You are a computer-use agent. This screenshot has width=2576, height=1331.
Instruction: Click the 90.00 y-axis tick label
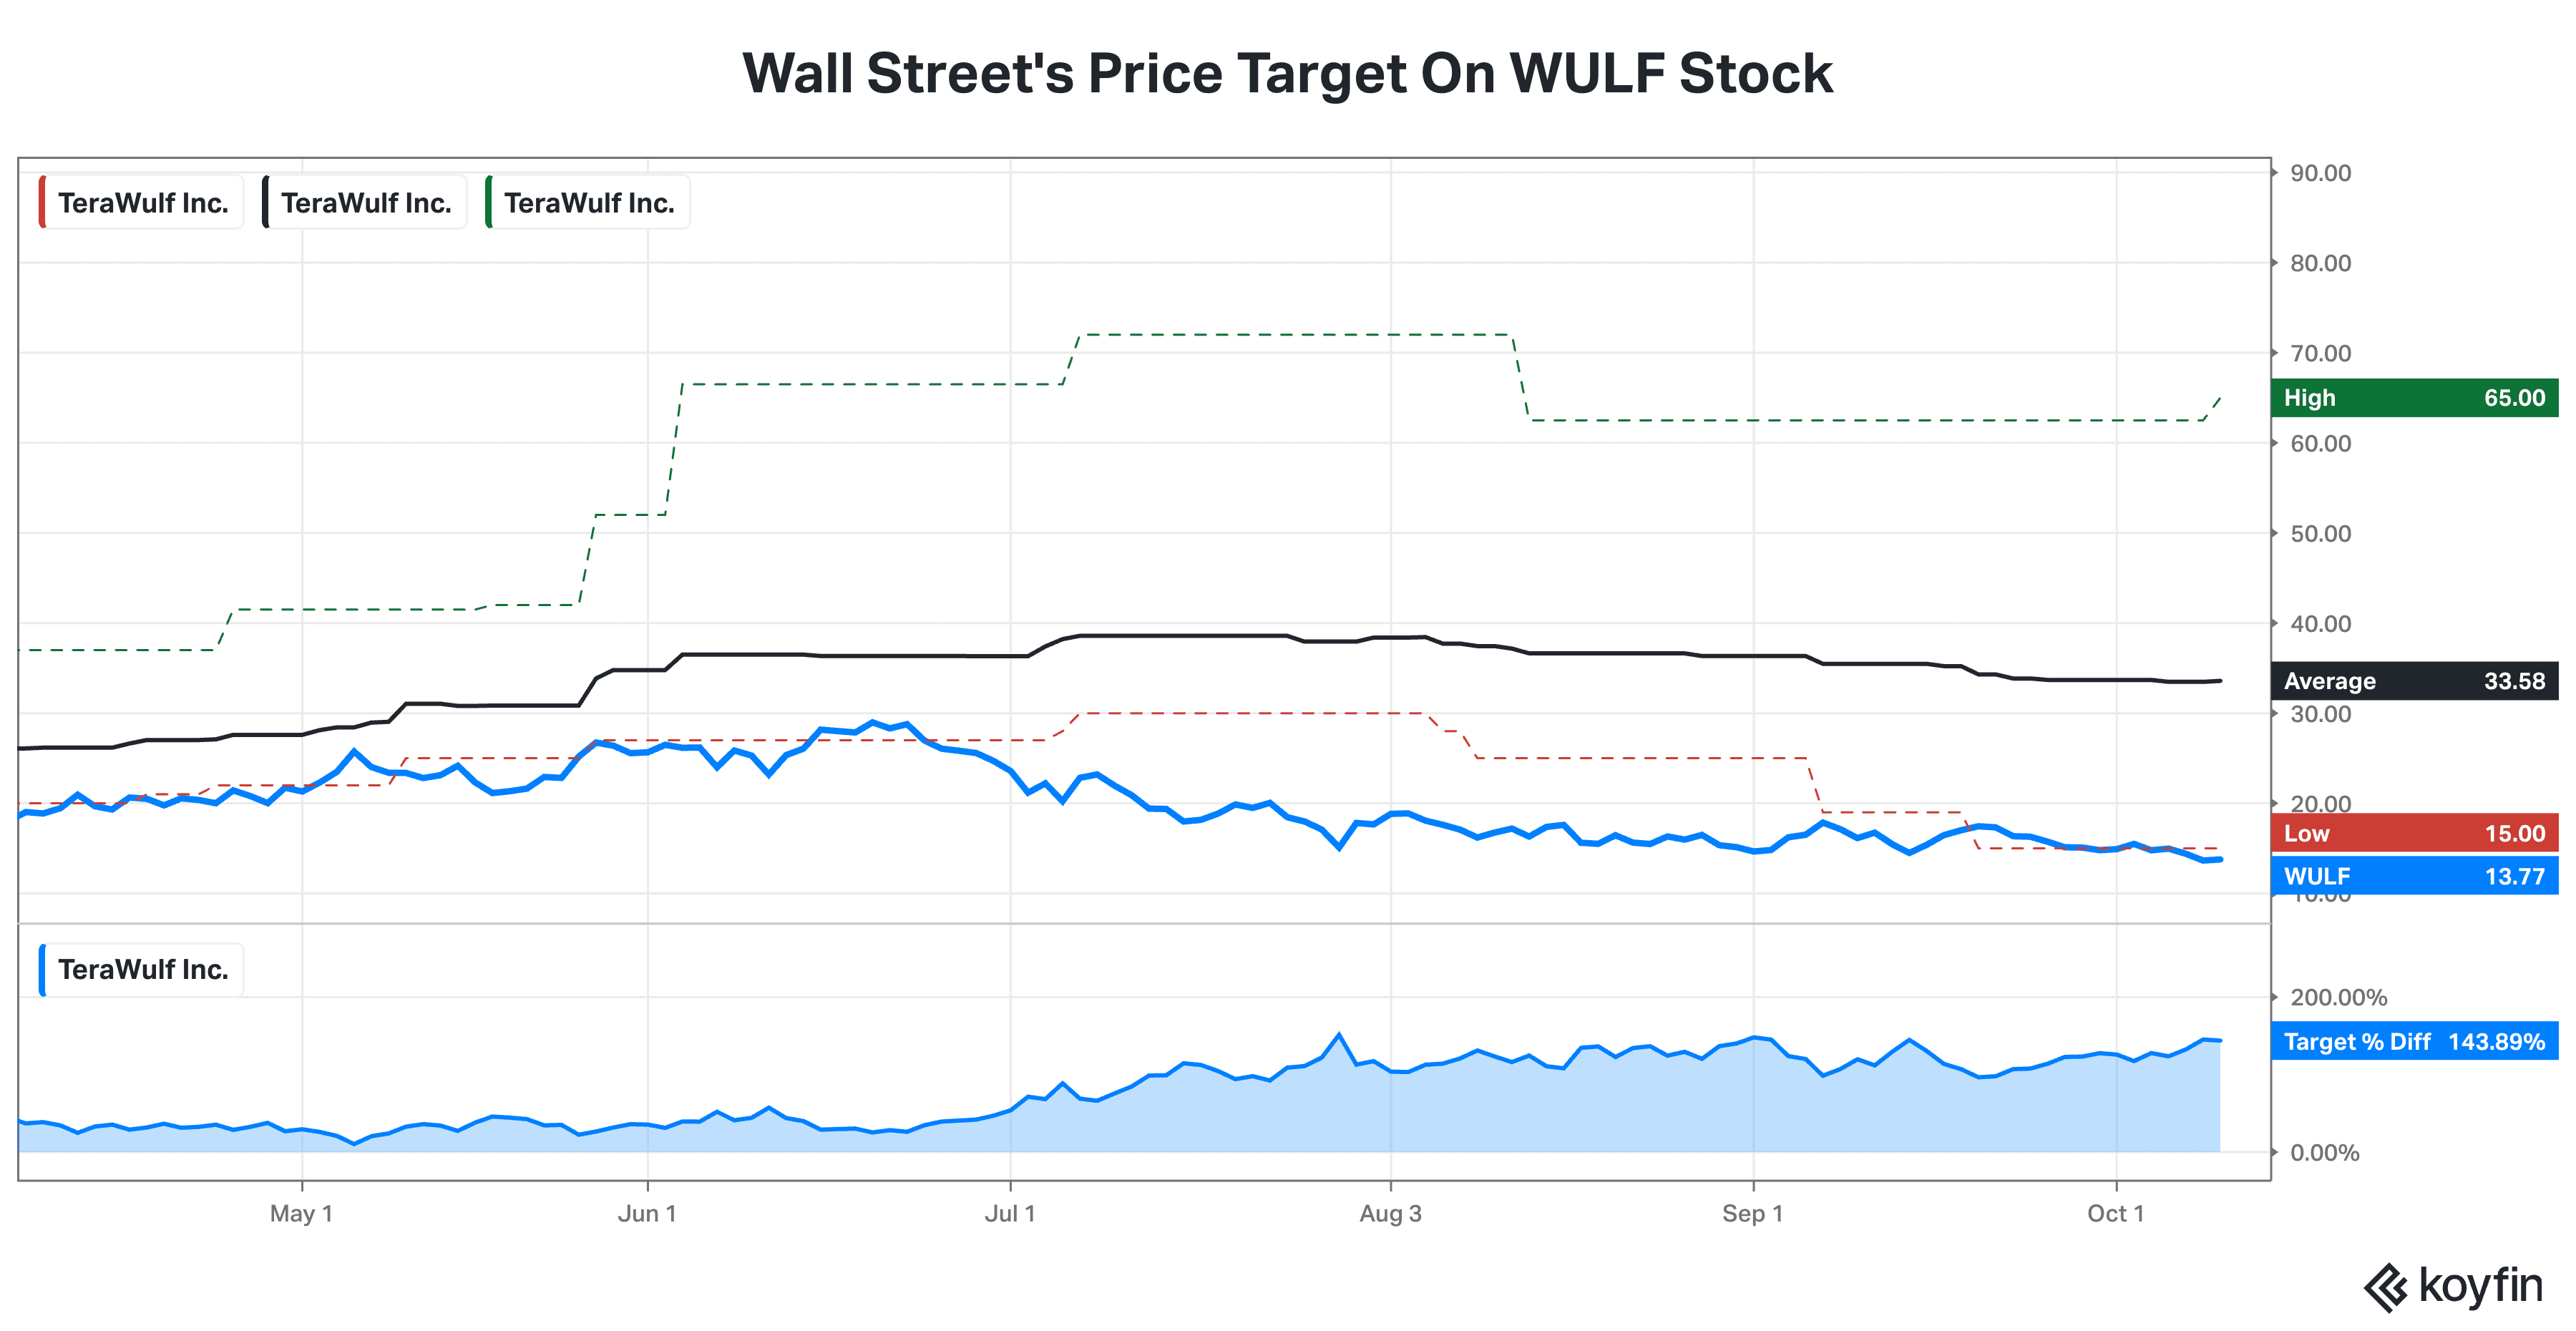pos(2320,173)
